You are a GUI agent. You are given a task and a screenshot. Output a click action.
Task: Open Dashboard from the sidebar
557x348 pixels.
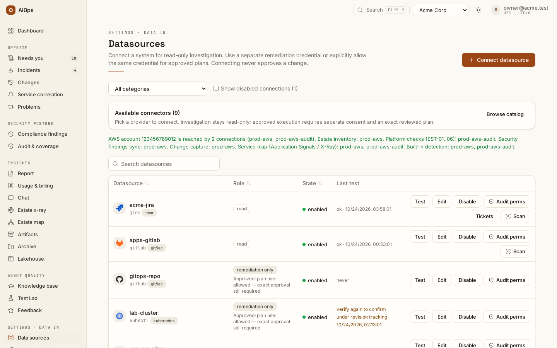(x=43, y=31)
